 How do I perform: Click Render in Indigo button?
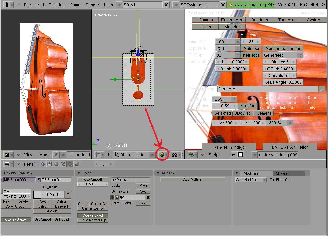[229, 147]
